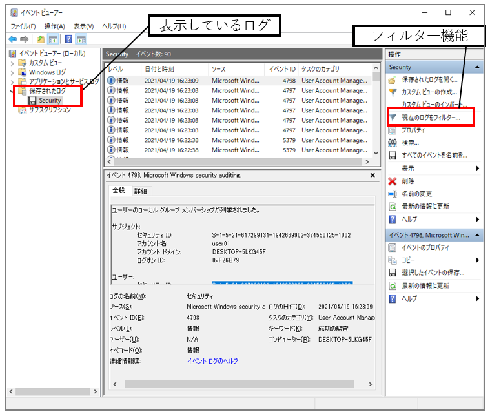
Task: Open the Action (操作) menu
Action: 55,26
